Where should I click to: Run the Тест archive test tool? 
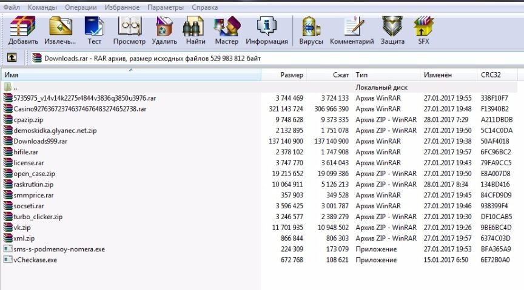94,27
